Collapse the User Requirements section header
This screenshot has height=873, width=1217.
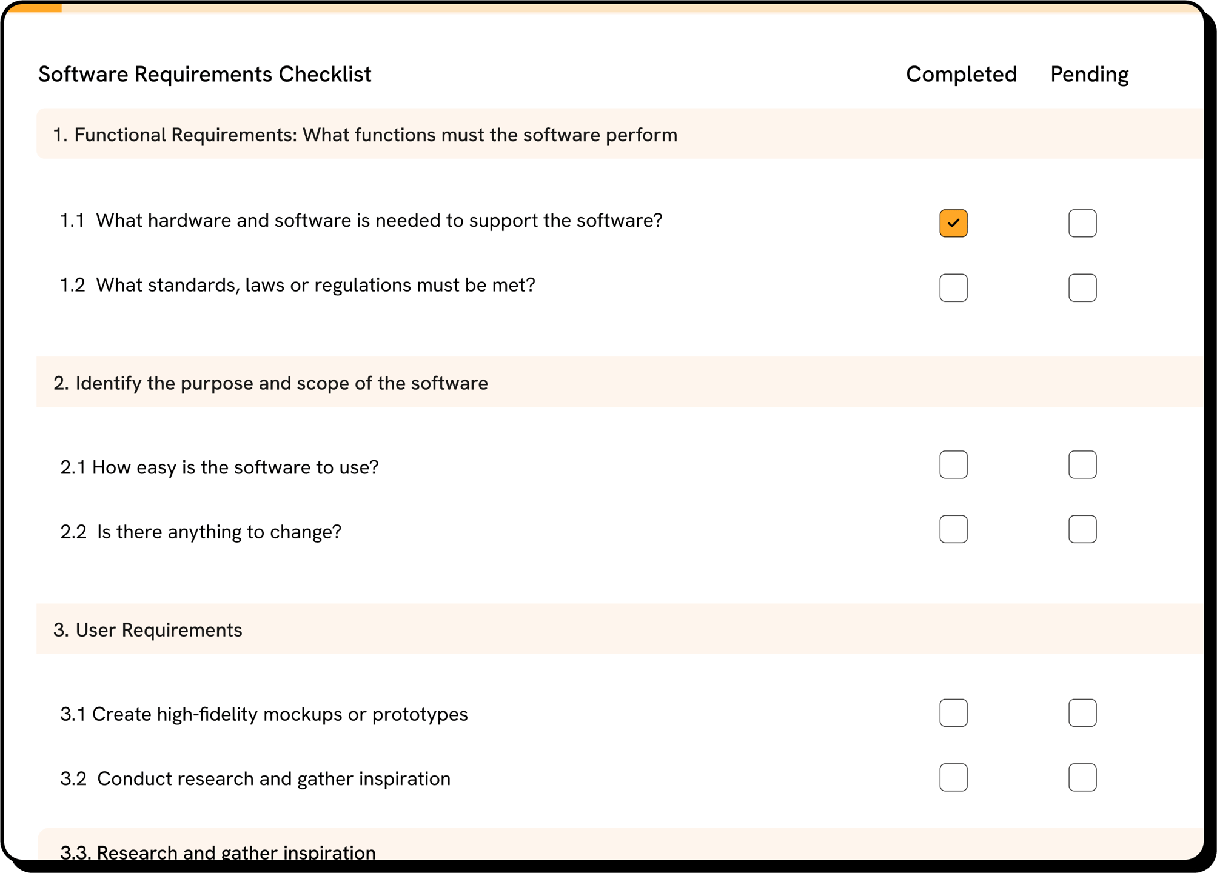point(148,630)
